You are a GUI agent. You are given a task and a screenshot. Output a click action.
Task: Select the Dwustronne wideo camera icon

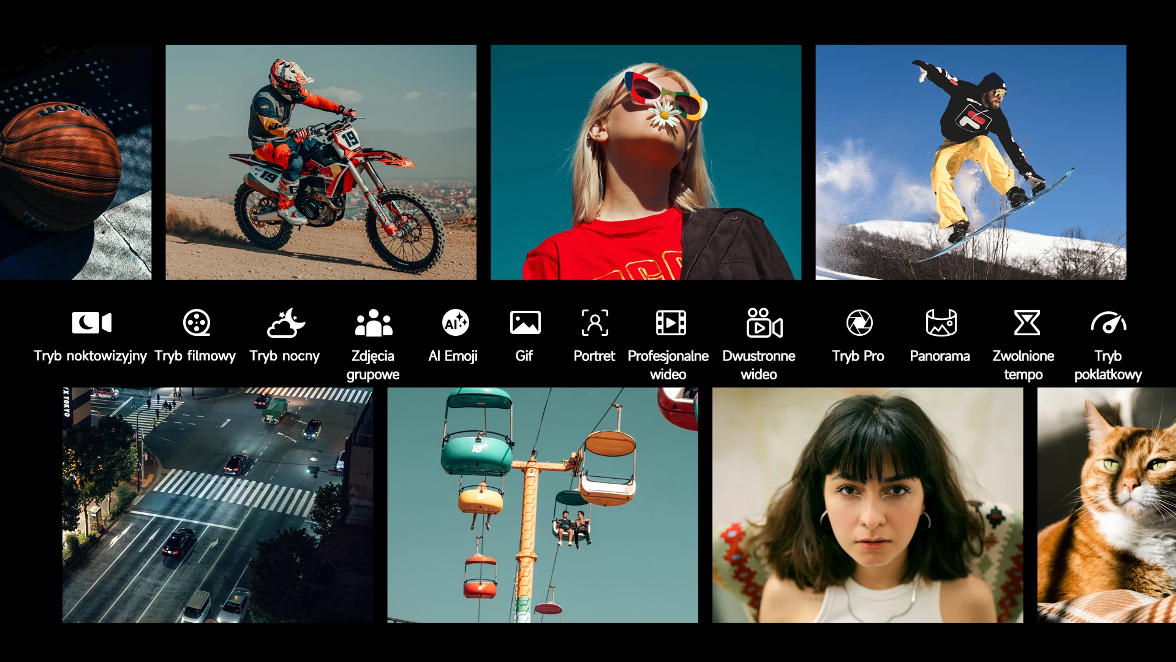coord(764,323)
